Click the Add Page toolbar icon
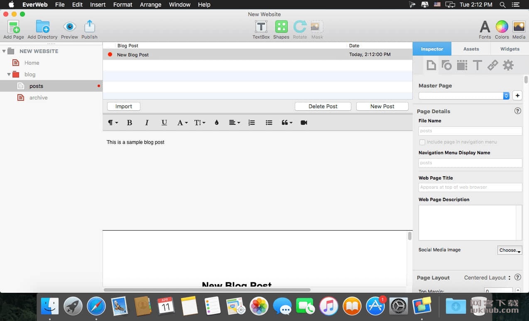The width and height of the screenshot is (529, 321). (x=14, y=27)
